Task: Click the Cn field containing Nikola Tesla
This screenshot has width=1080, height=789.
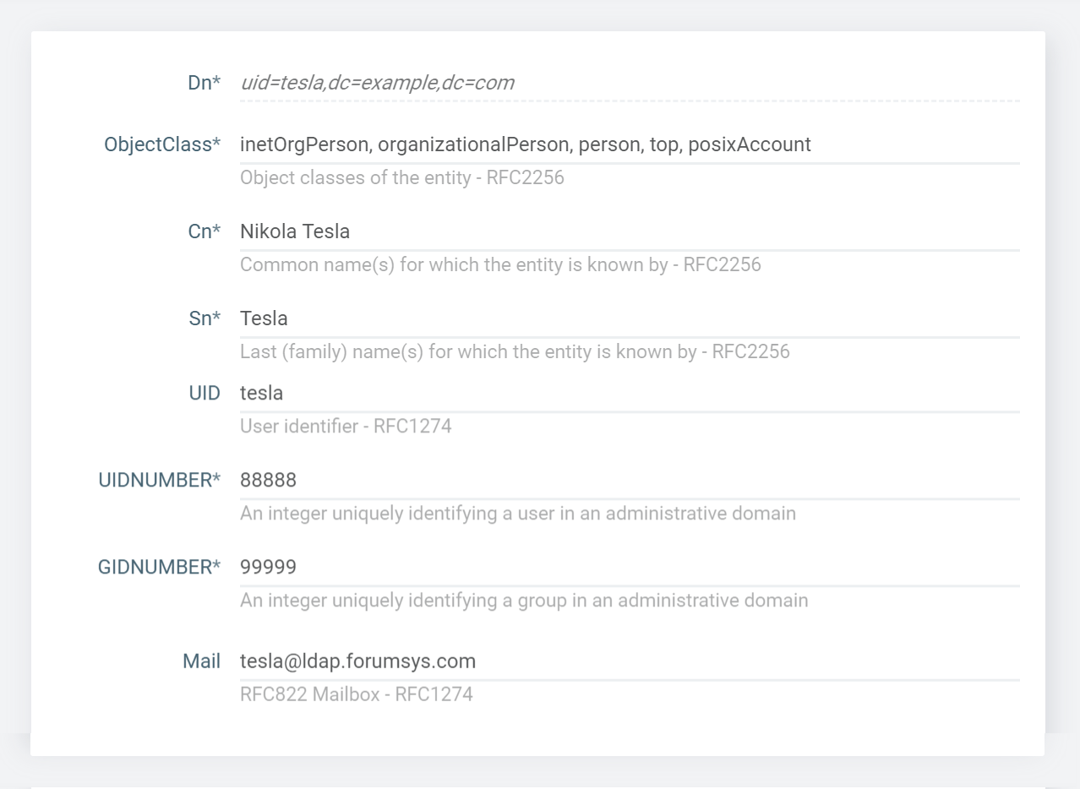Action: (x=629, y=231)
